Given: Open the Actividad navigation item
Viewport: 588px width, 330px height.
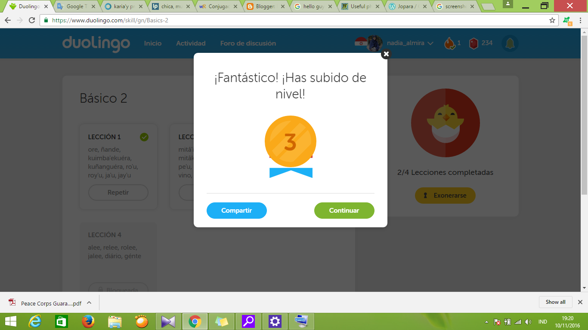Looking at the screenshot, I should (x=191, y=43).
